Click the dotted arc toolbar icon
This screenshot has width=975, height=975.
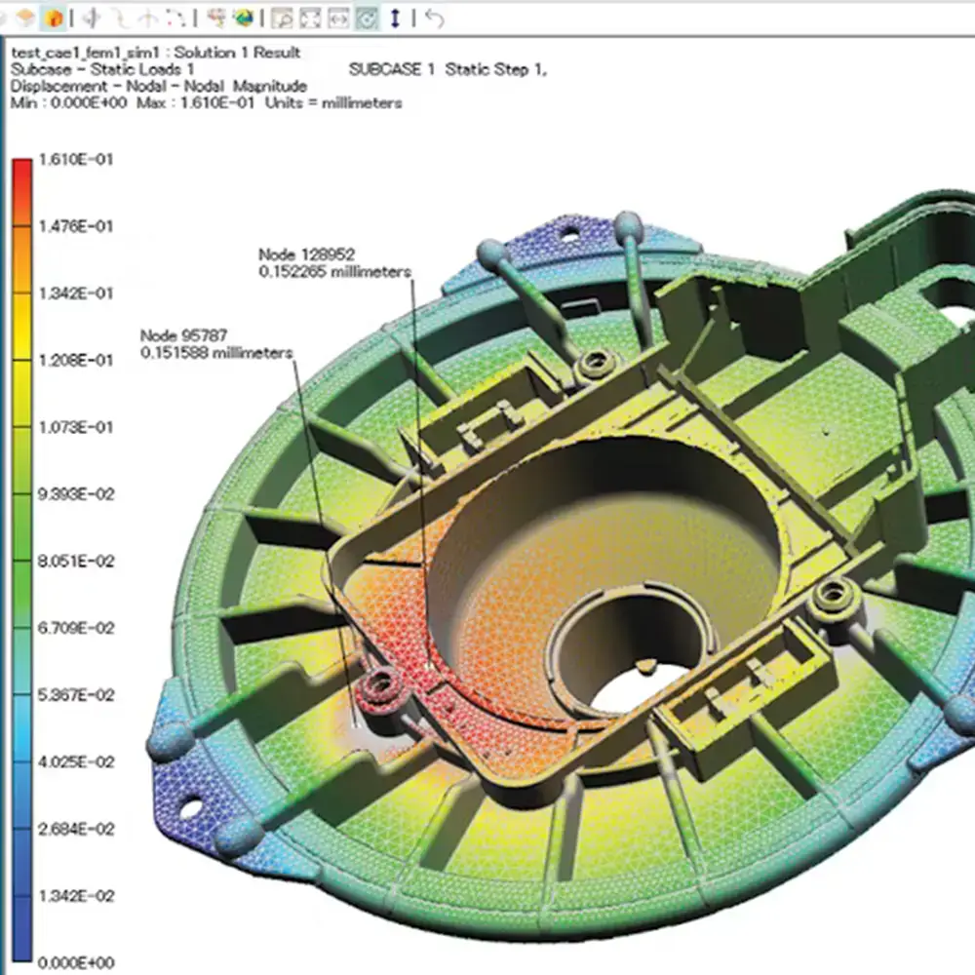click(x=175, y=19)
